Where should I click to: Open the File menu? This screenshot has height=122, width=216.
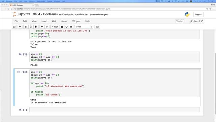coord(16,21)
